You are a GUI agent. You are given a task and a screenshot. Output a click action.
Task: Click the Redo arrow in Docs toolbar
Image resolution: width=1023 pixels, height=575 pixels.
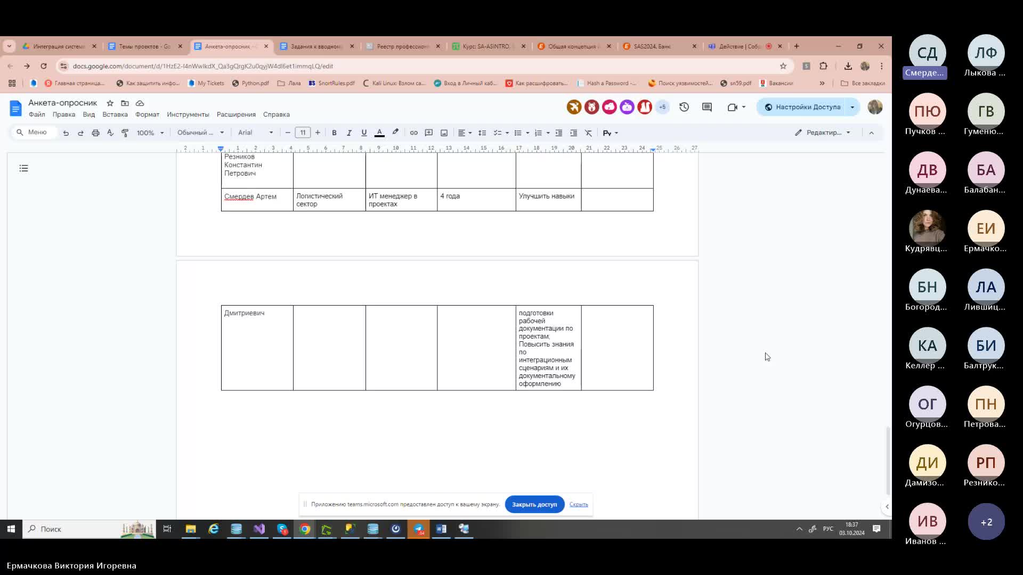pos(80,133)
